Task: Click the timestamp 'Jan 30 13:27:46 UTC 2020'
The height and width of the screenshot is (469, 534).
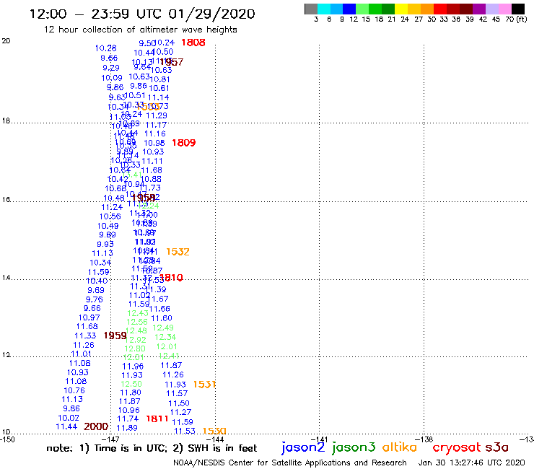Action: (x=472, y=463)
